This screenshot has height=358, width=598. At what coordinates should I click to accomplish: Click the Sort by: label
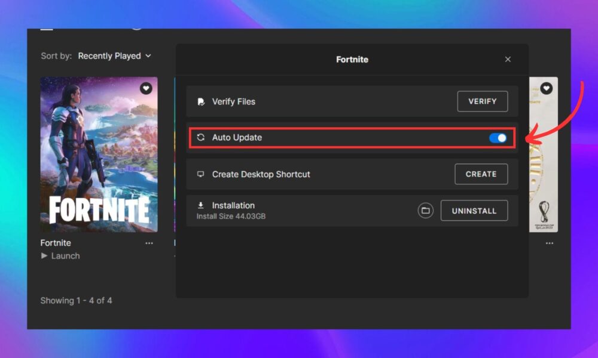[x=56, y=56]
